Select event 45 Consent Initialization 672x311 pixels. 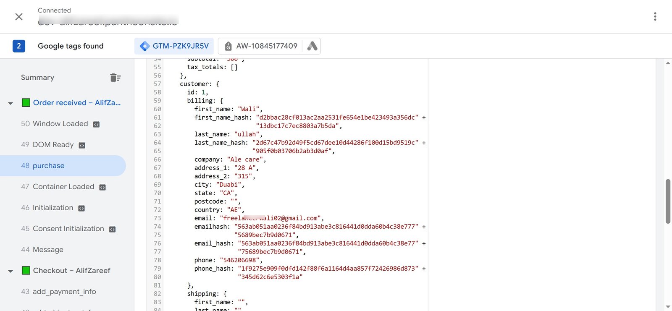tap(63, 229)
